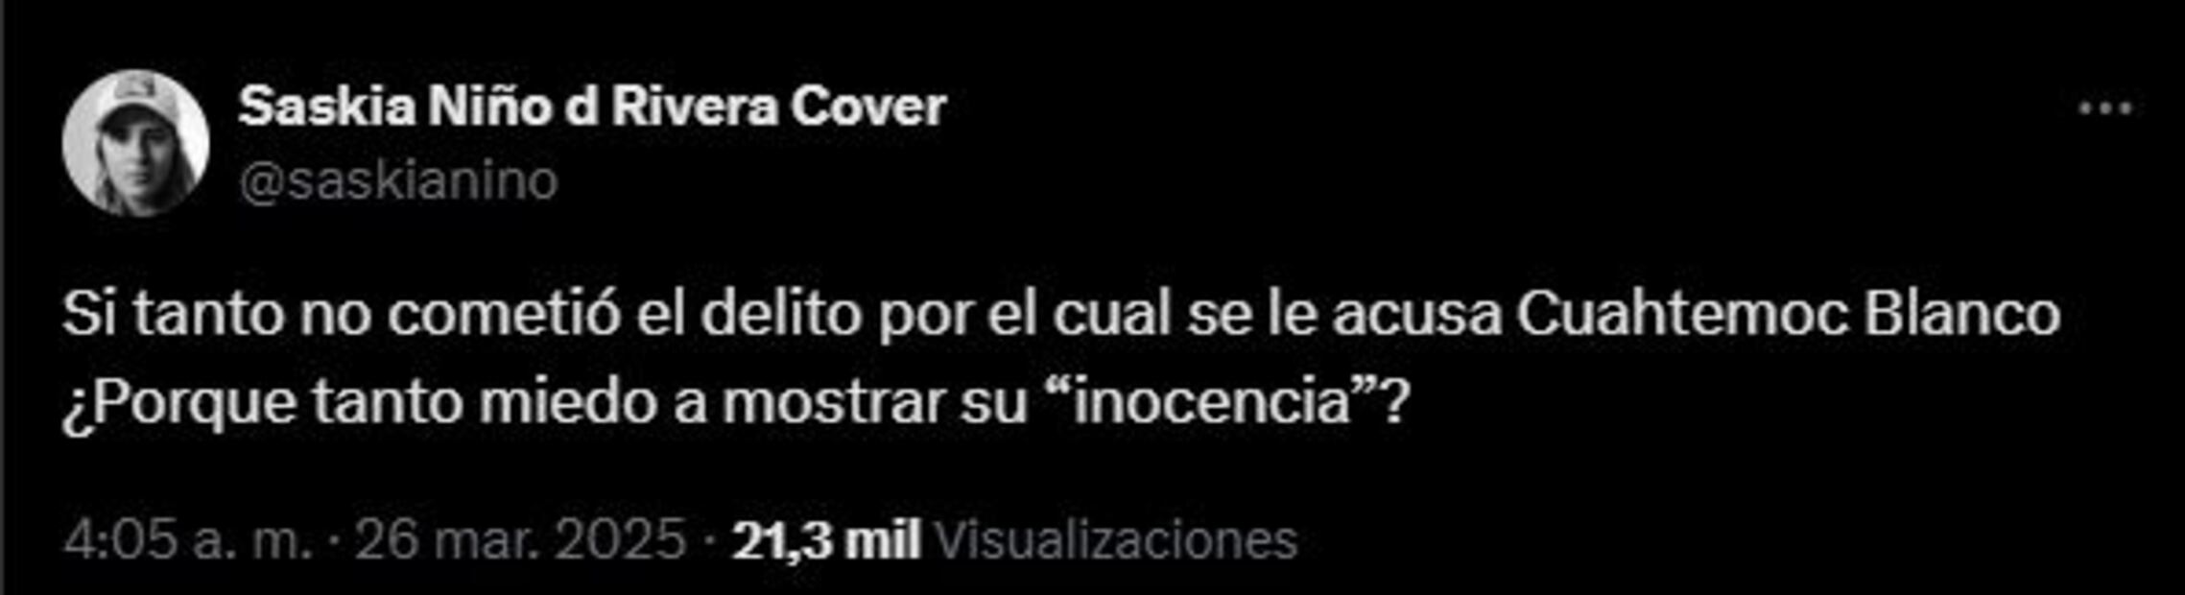
Task: Open the three-dot more options menu
Action: [x=2105, y=108]
